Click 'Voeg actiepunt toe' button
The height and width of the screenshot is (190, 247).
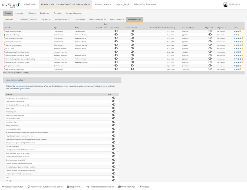[x=13, y=187]
